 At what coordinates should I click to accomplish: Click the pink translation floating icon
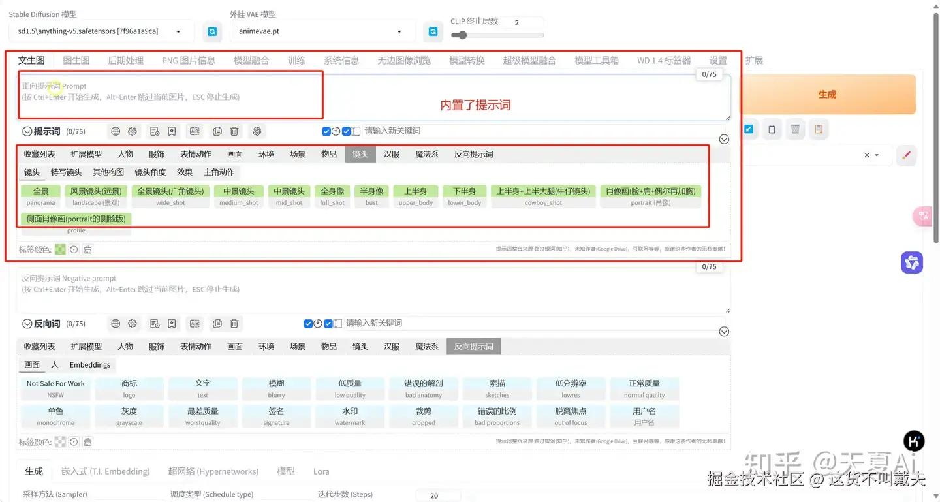[x=922, y=216]
